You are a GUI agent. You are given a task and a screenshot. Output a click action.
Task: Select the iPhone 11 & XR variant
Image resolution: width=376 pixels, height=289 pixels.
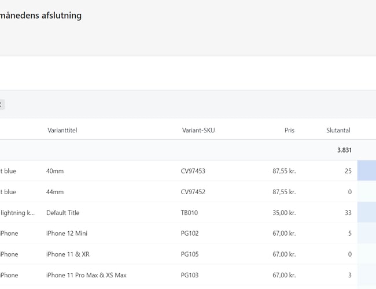[65, 254]
